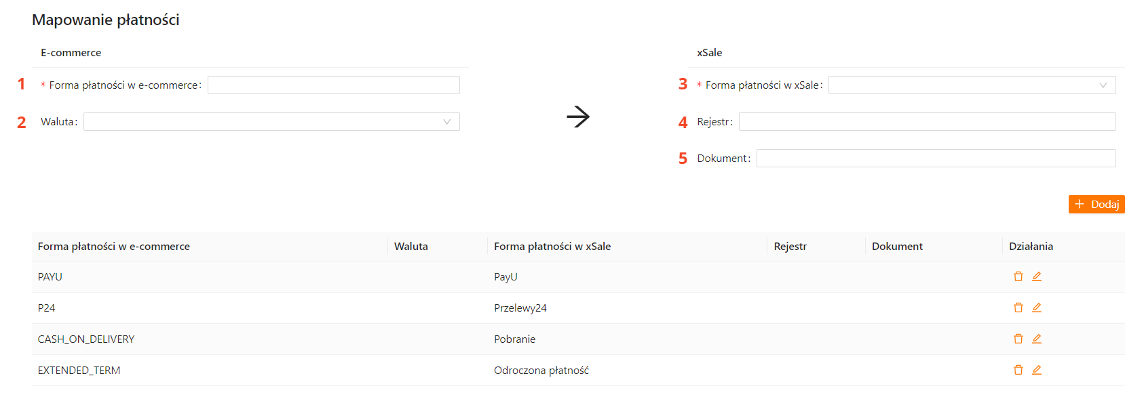The width and height of the screenshot is (1144, 399).
Task: Click the Rejestr column header
Action: point(790,247)
